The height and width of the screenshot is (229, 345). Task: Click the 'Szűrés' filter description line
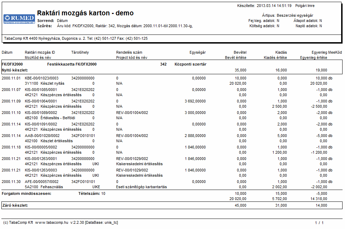click(115, 26)
